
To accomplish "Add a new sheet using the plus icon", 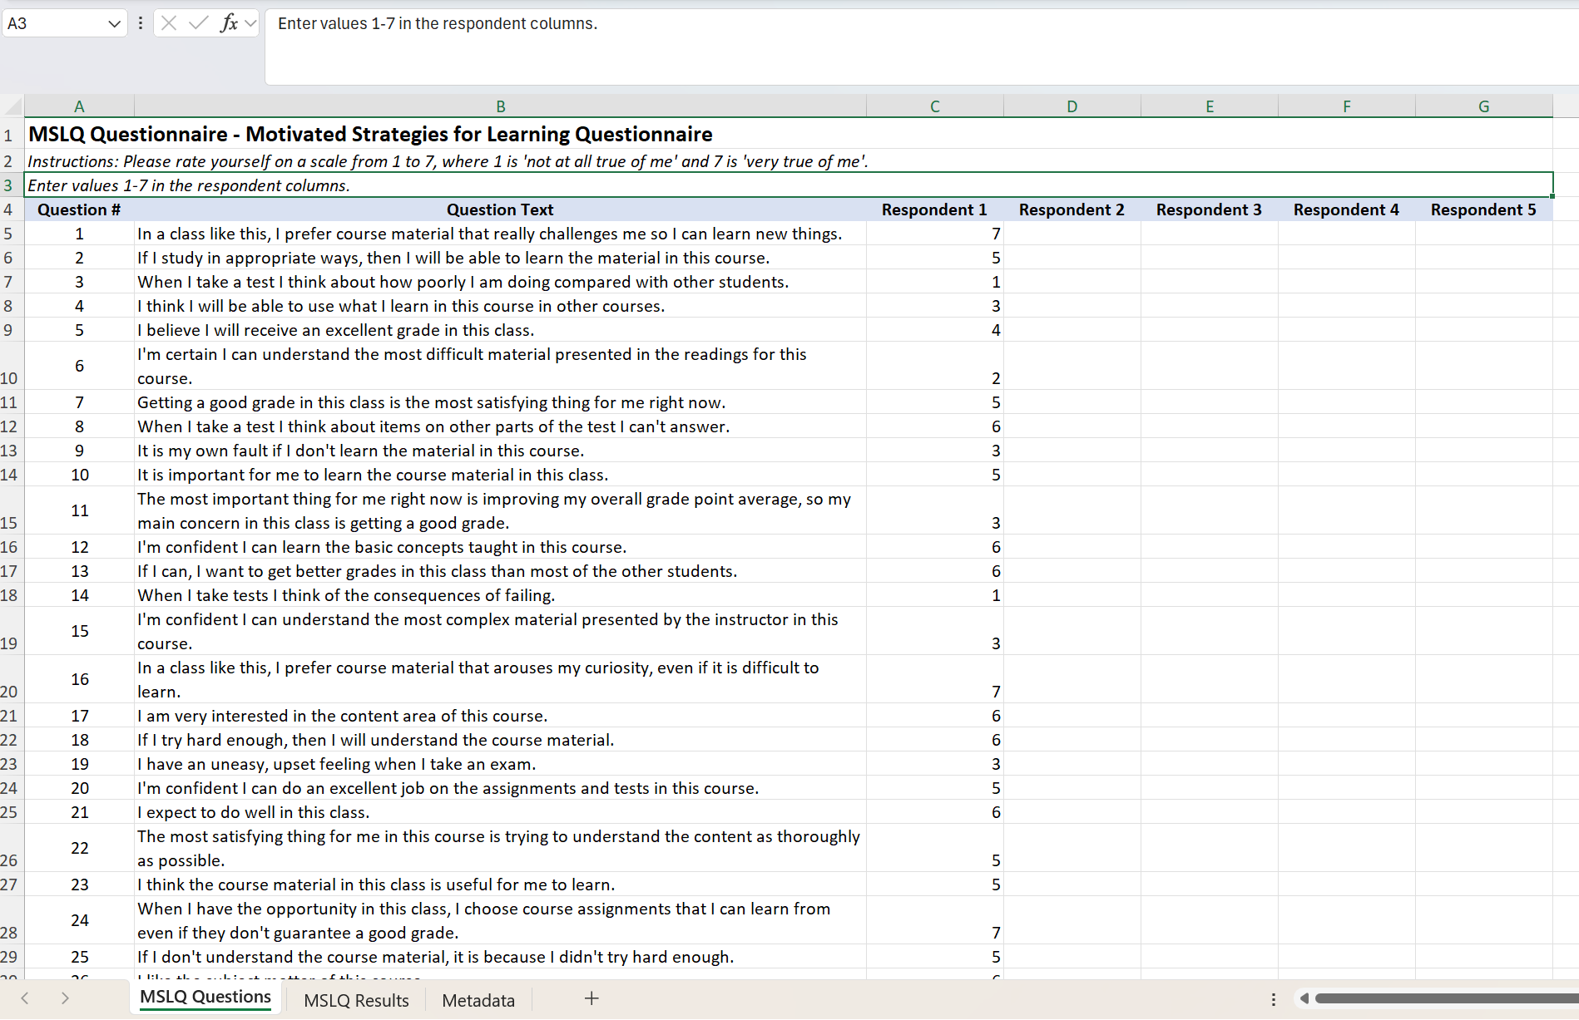I will point(592,998).
